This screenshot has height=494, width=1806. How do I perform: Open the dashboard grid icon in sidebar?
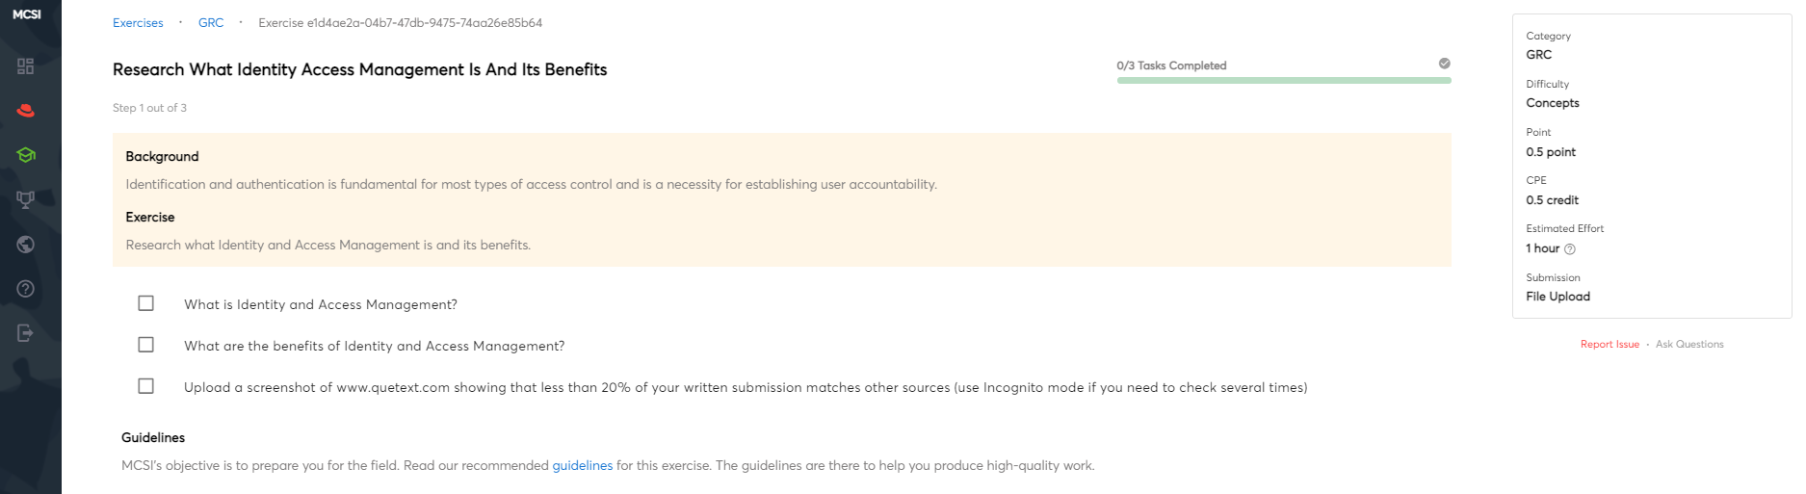[26, 66]
